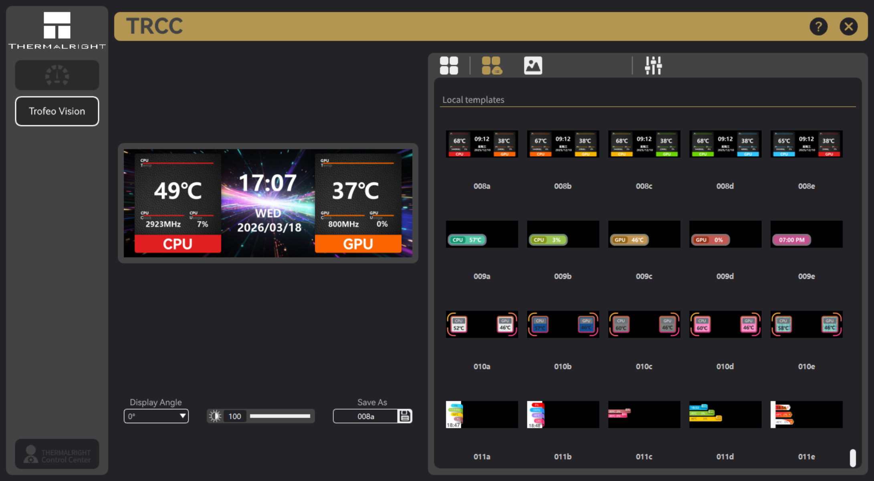Screen dimensions: 874x481
Task: Click the templates list scrollbar
Action: click(853, 458)
